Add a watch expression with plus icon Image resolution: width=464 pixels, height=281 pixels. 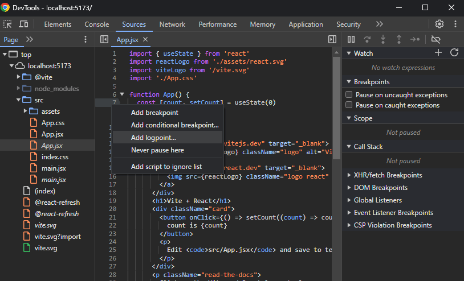[438, 52]
